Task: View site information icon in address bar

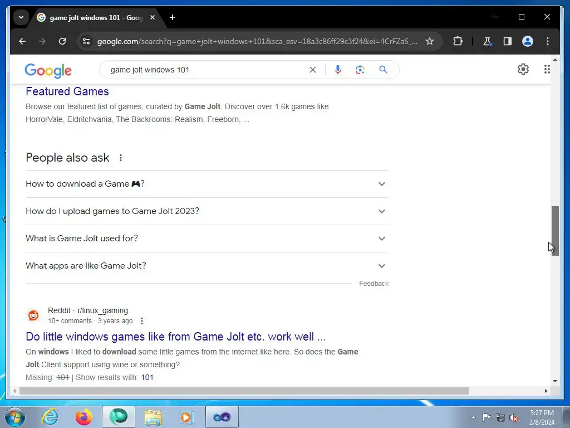Action: (x=86, y=41)
